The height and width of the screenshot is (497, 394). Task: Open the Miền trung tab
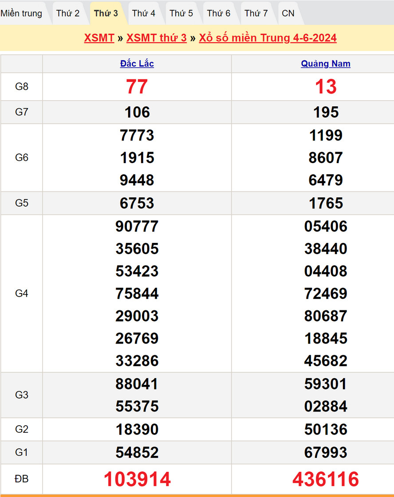[21, 13]
